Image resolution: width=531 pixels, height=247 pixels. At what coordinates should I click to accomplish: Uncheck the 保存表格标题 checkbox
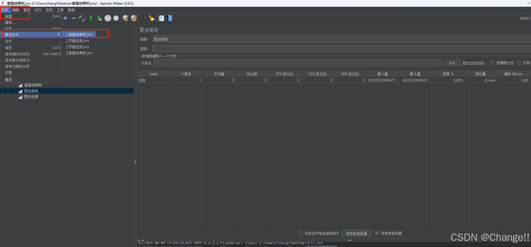pyautogui.click(x=377, y=233)
